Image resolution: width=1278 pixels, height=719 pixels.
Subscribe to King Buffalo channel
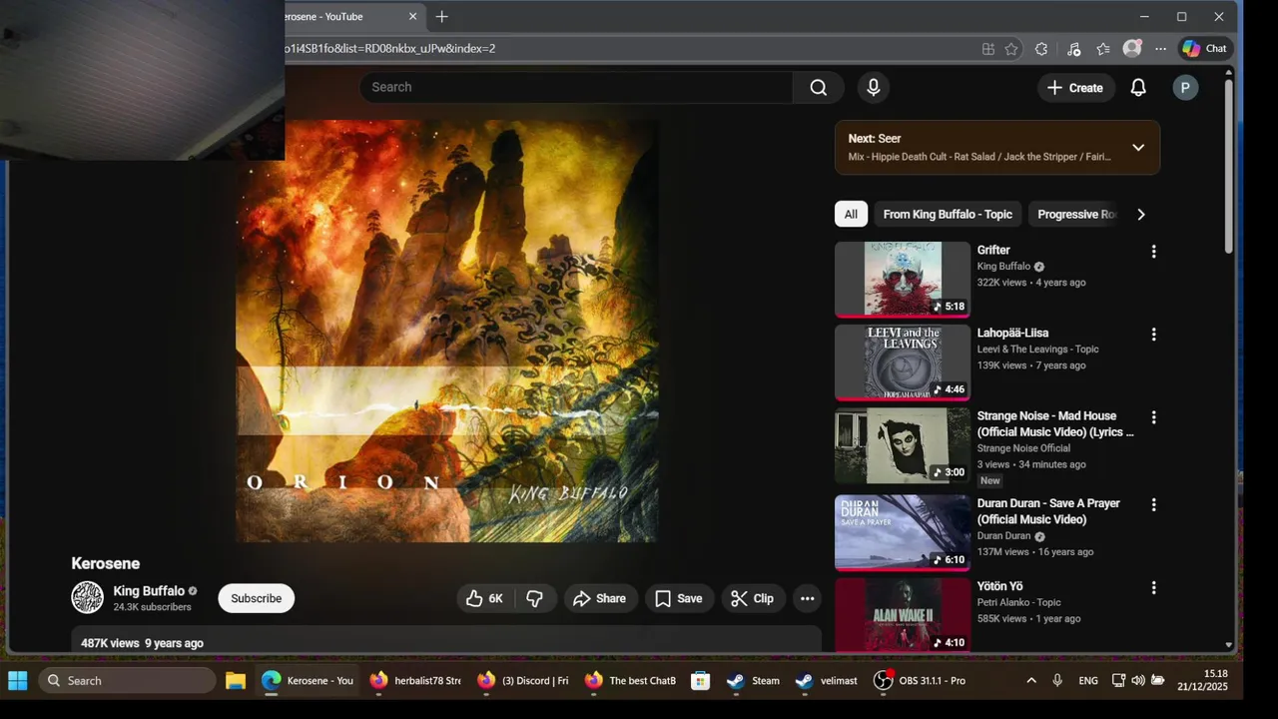pos(257,598)
